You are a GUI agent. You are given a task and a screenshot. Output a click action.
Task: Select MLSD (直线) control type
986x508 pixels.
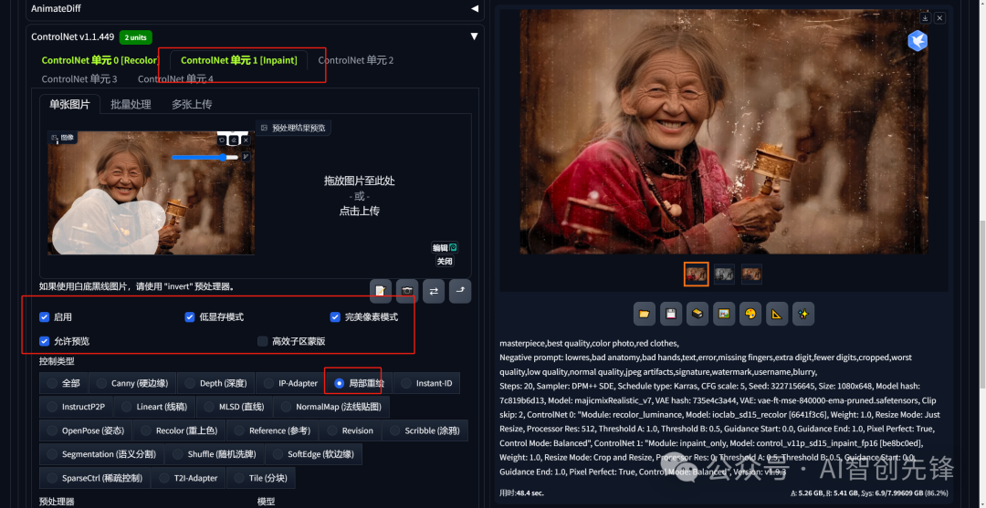tap(235, 407)
